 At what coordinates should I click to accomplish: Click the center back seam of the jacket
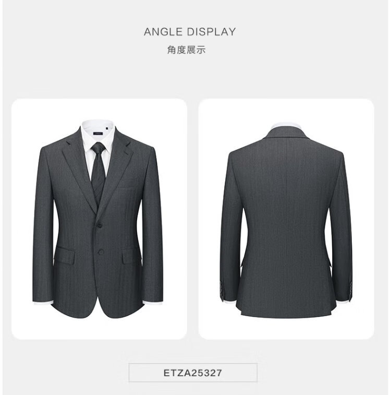pyautogui.click(x=287, y=201)
